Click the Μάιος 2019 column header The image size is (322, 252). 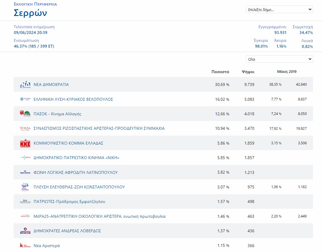point(287,72)
